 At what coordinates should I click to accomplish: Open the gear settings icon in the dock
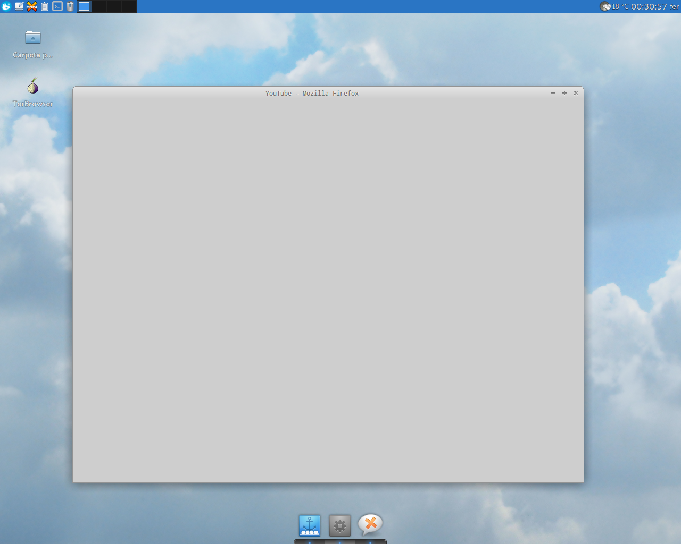(340, 526)
